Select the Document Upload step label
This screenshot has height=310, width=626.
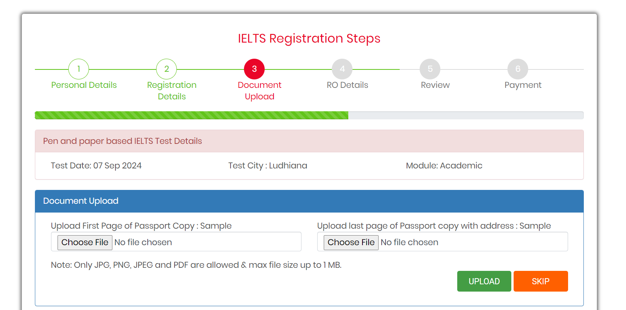click(x=260, y=91)
